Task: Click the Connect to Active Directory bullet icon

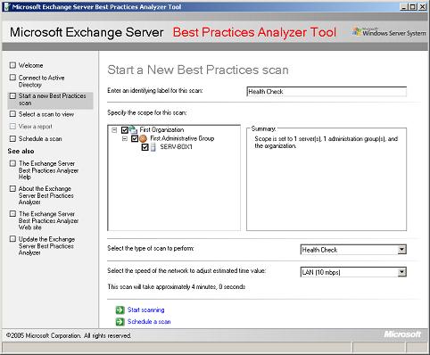Action: [x=12, y=78]
